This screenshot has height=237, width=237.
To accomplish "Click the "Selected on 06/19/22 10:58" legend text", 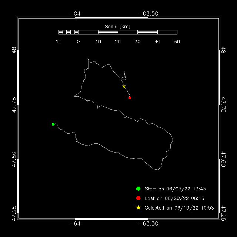I will 179,208.
